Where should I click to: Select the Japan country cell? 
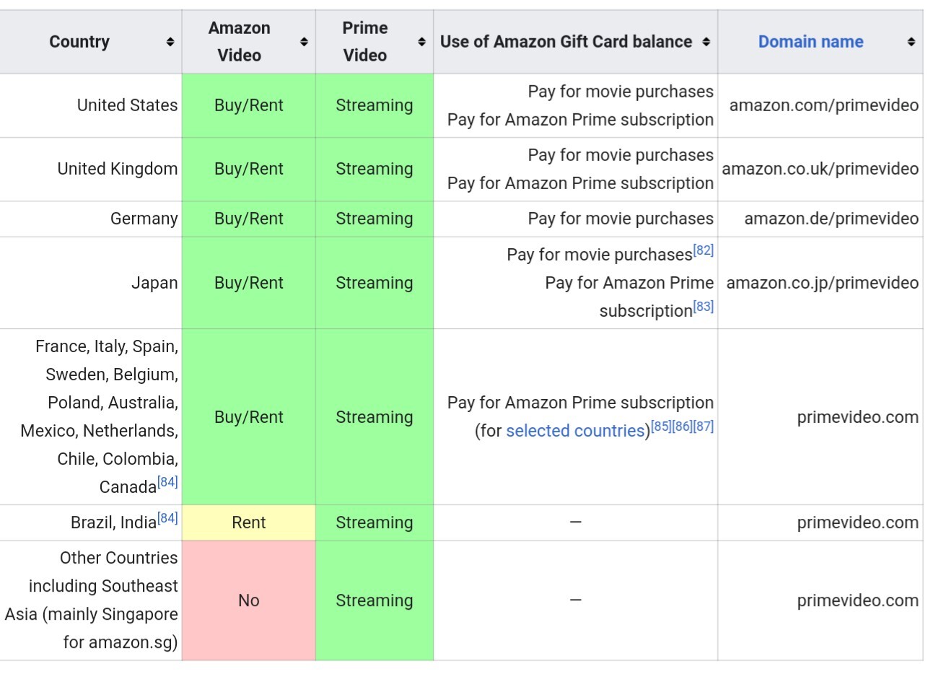click(91, 283)
